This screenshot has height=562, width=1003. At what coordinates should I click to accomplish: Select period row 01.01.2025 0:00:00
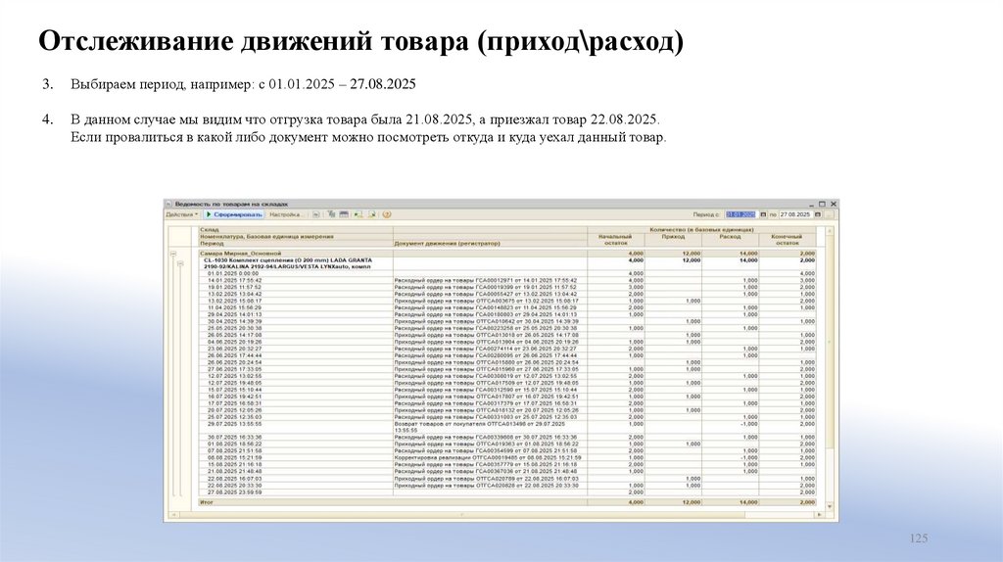pos(508,273)
